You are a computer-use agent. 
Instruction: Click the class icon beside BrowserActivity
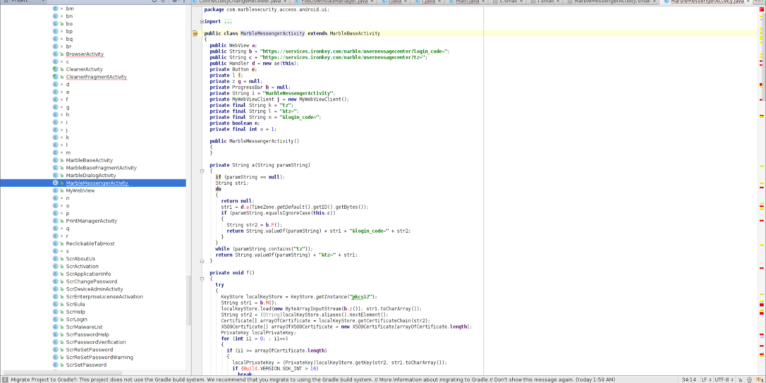coord(55,54)
